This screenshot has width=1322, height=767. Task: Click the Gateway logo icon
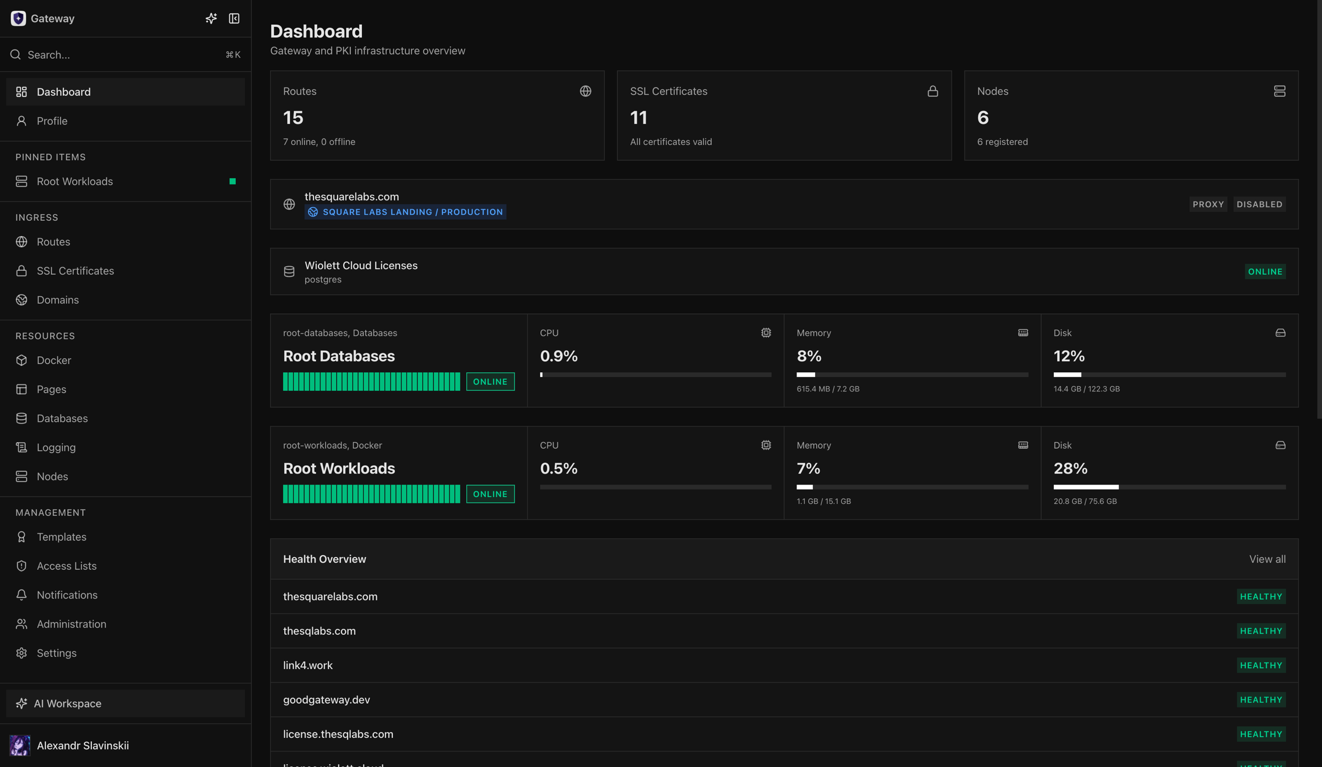point(18,19)
